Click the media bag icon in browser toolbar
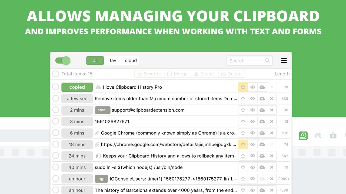The height and width of the screenshot is (194, 346). 333,136
